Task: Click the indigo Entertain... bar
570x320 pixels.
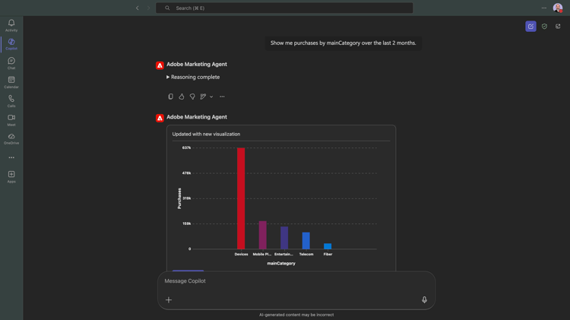Action: (284, 238)
